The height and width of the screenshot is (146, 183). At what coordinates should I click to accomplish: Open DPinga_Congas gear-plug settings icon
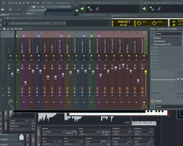[x=152, y=9]
